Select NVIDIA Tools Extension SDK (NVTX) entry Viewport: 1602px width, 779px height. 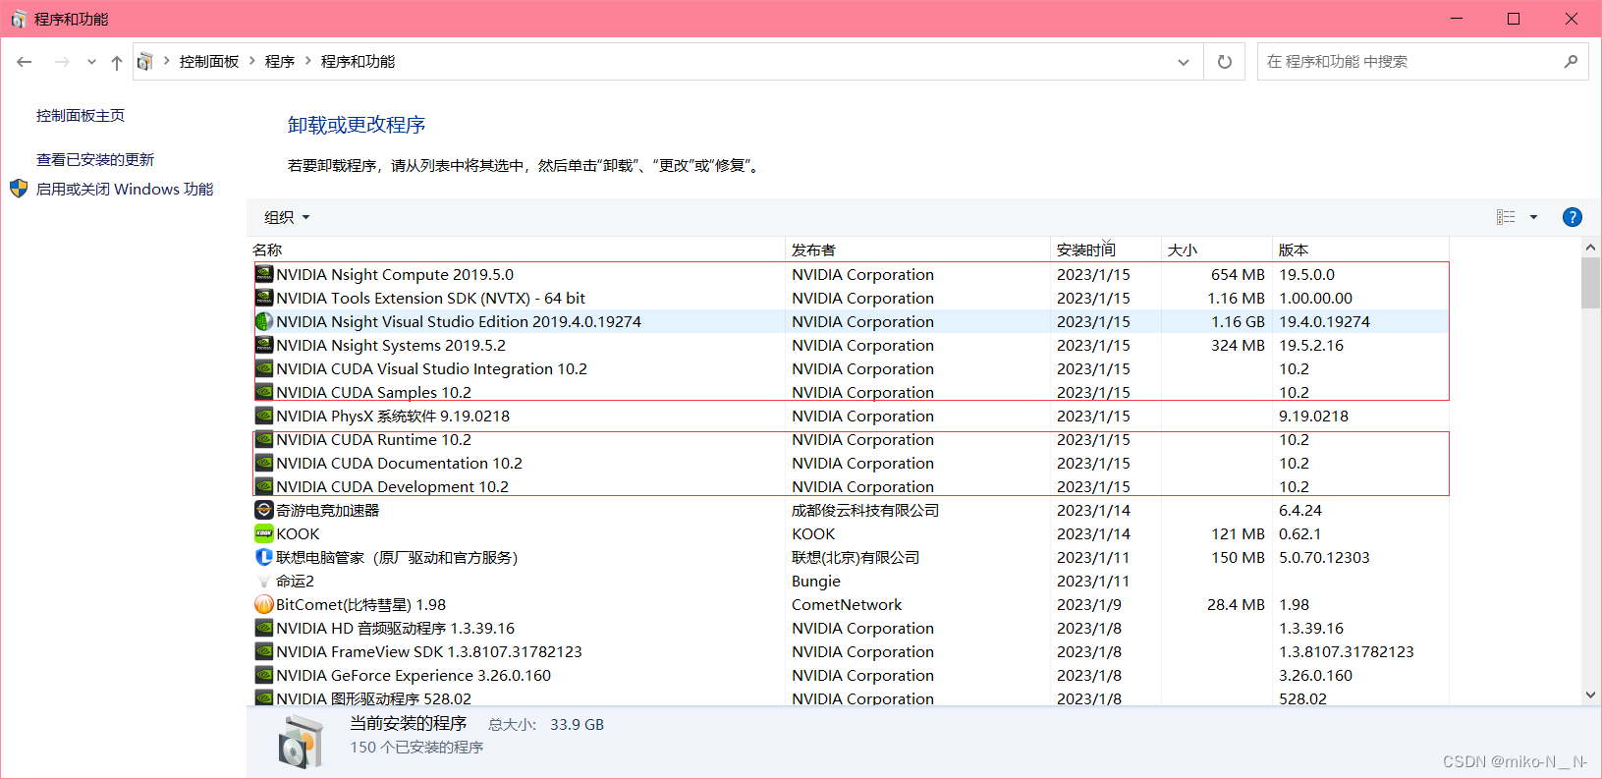click(430, 299)
